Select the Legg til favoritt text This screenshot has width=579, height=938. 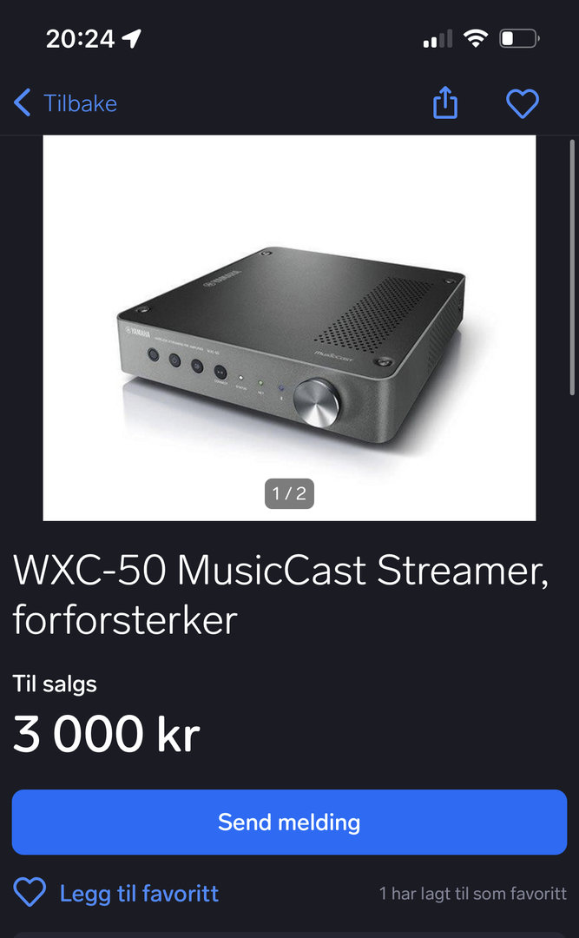[139, 894]
